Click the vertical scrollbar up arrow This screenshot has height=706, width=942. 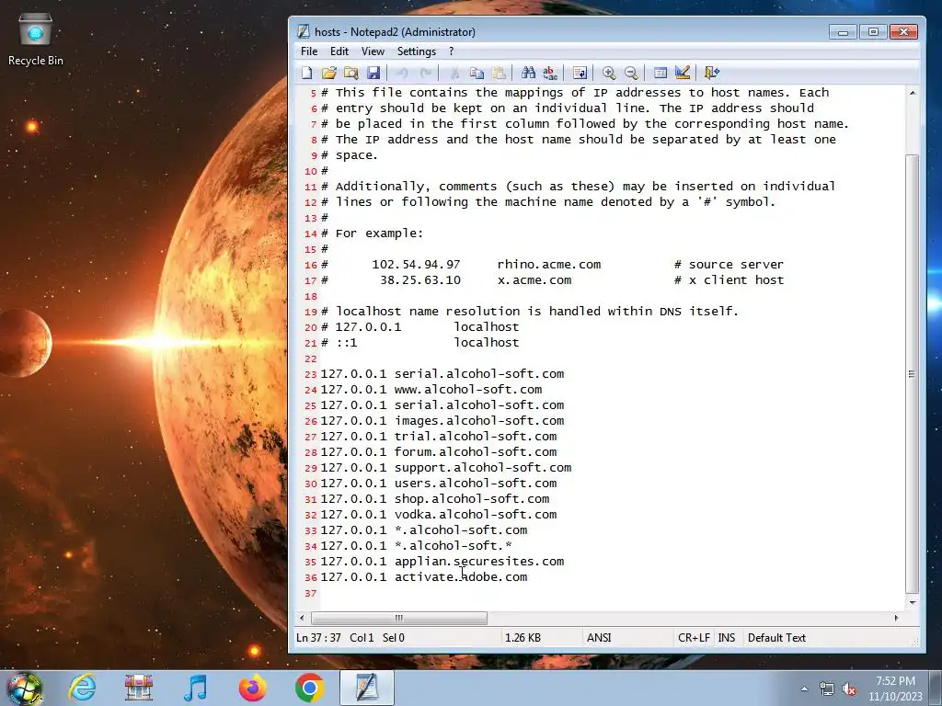[x=912, y=93]
